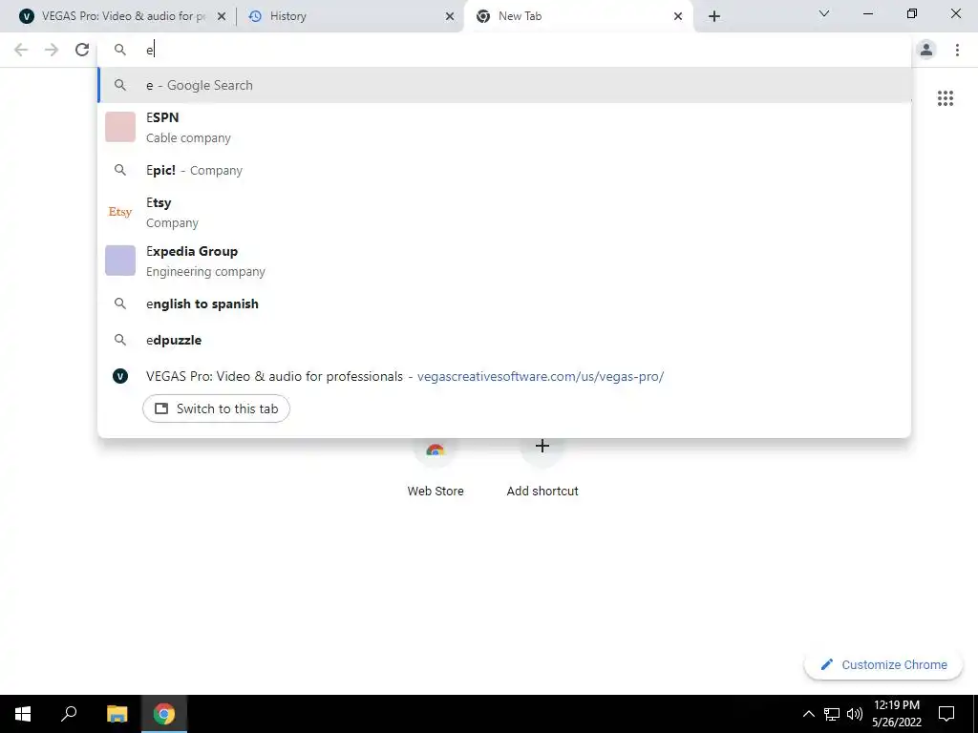
Task: Choose the edpuzzle suggestion
Action: [504, 341]
